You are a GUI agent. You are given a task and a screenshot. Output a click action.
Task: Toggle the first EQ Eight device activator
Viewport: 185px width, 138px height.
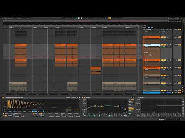83,97
